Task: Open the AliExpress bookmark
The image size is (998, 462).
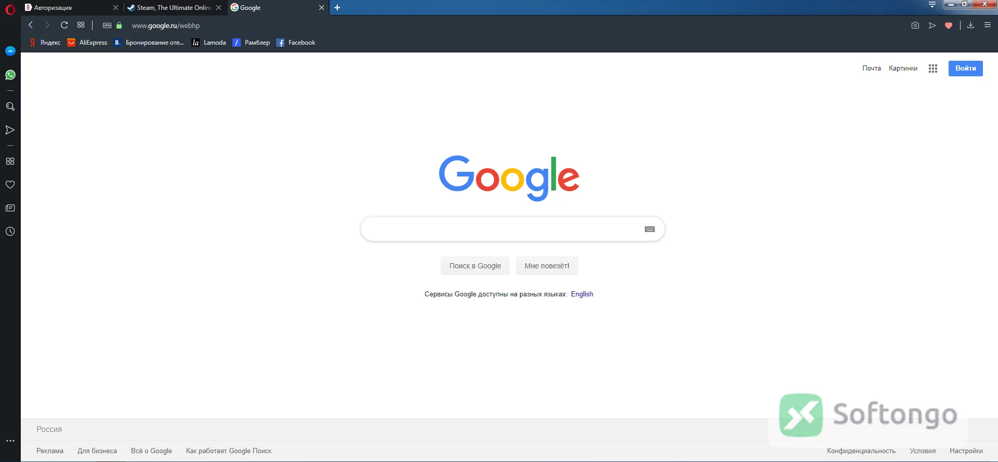Action: [87, 43]
